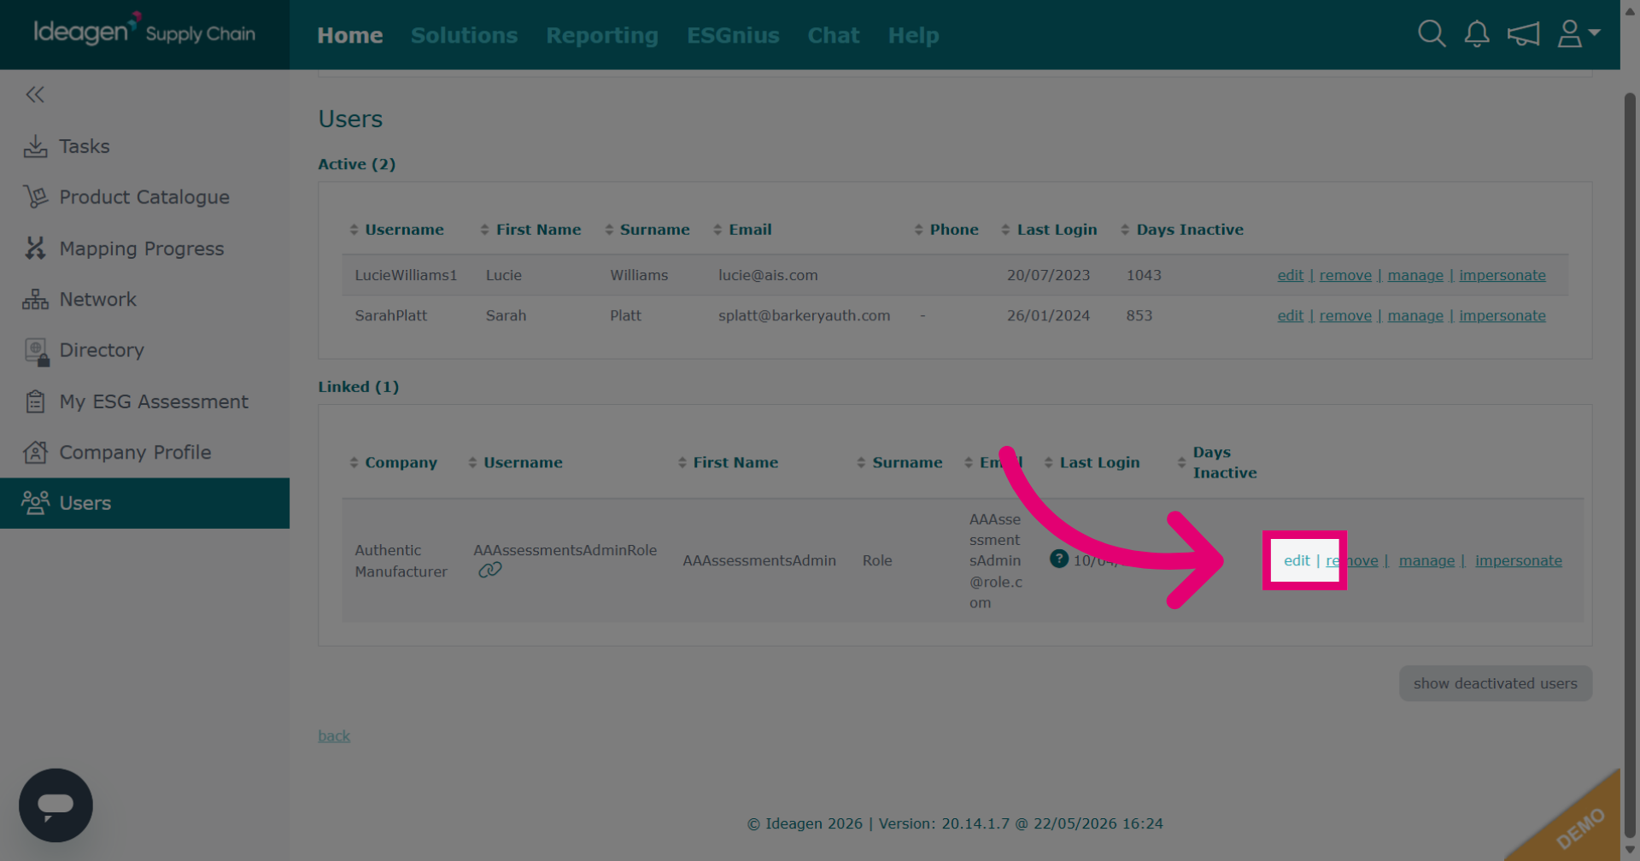Screen dimensions: 1640x861
Task: Select Users in the sidebar
Action: coord(144,503)
